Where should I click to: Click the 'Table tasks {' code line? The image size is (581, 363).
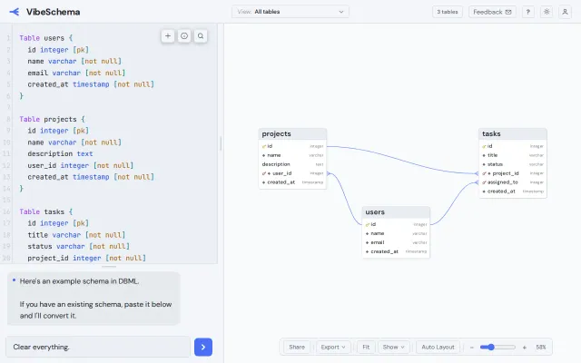tap(46, 211)
